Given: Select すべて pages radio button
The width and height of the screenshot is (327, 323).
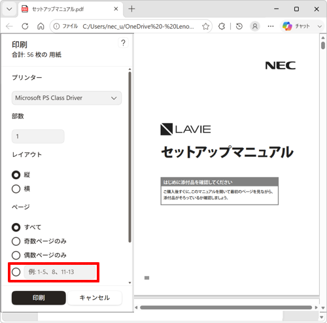Looking at the screenshot, I should point(16,228).
